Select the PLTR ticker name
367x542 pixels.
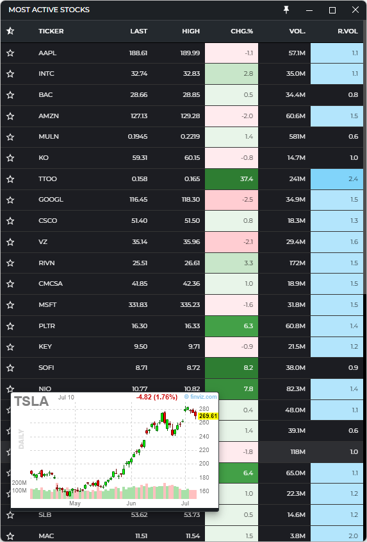[x=47, y=326]
